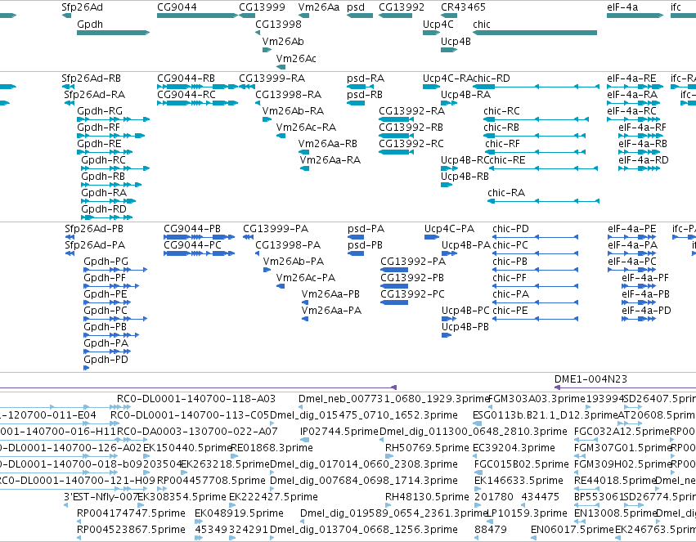Click the Ucp4C-PA CDS label
Viewport: 696px width, 542px height.
click(x=449, y=229)
